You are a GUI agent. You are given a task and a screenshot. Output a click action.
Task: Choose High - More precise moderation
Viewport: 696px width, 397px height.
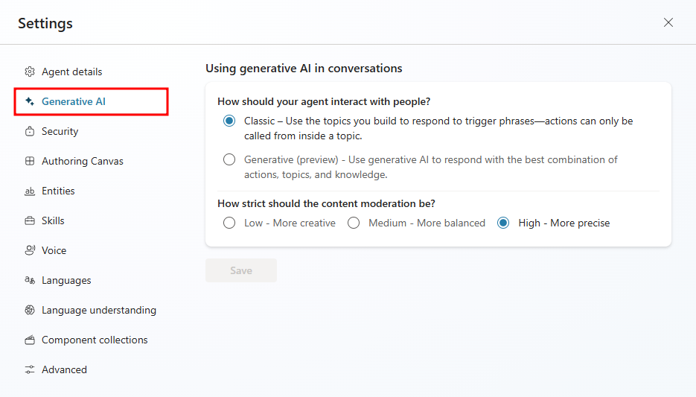point(503,223)
